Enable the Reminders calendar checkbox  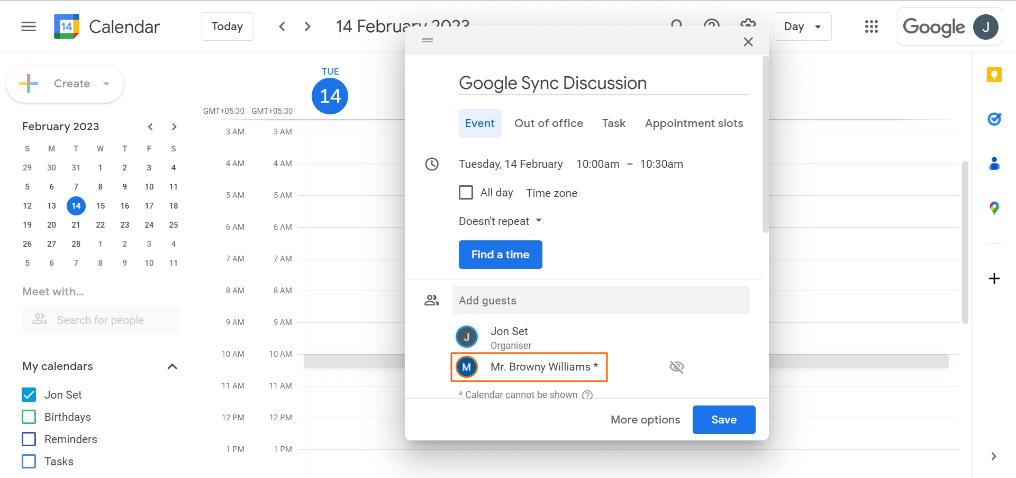pyautogui.click(x=29, y=439)
